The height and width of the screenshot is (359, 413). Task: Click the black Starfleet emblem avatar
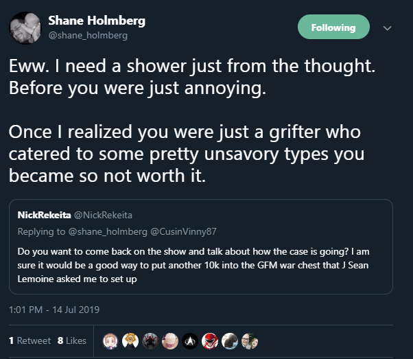(x=190, y=341)
